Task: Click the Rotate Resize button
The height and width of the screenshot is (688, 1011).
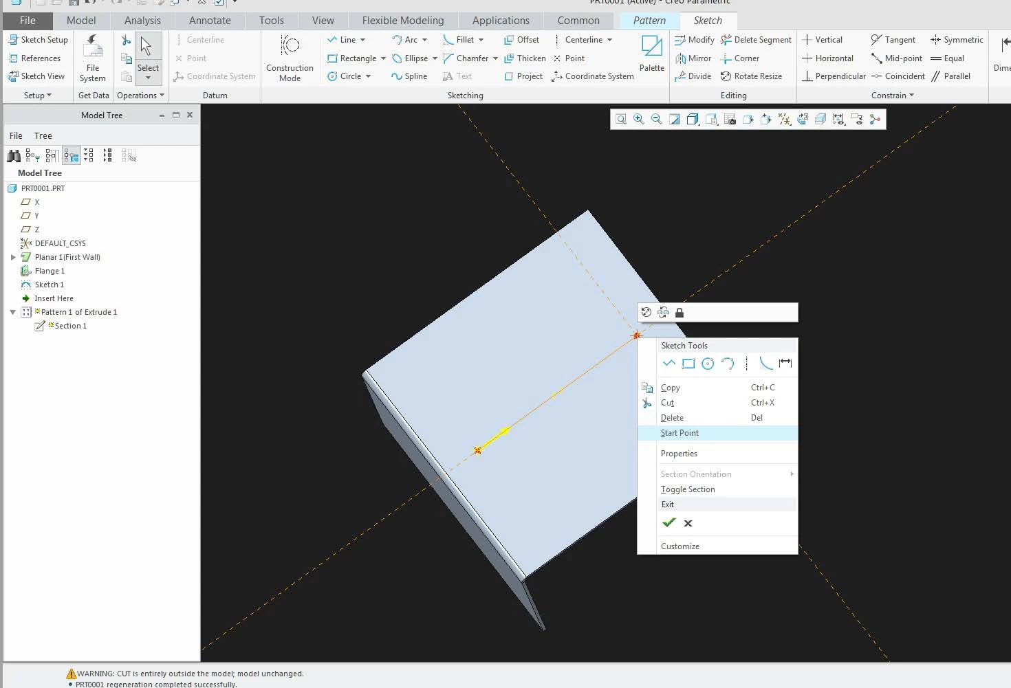Action: click(x=751, y=76)
